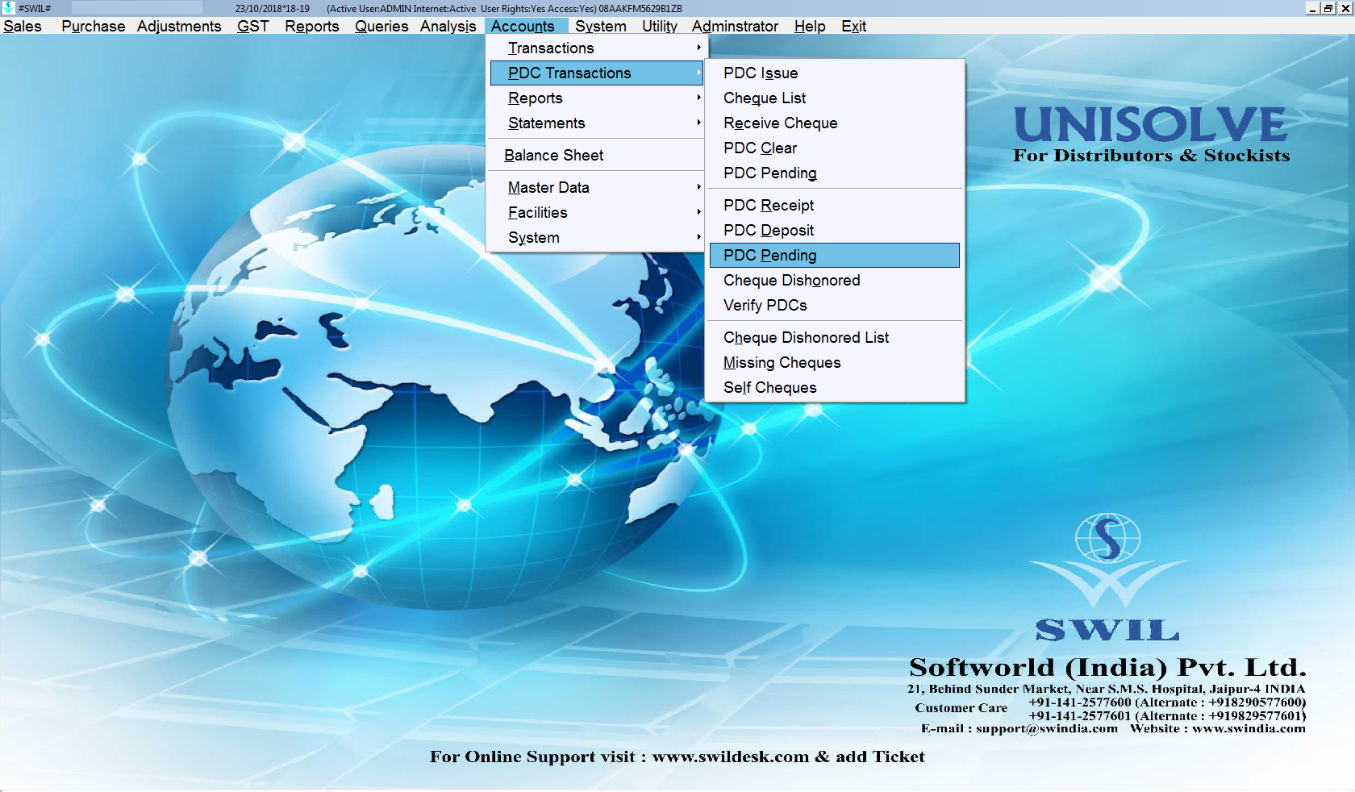Open the GST menu
The width and height of the screenshot is (1355, 792).
252,27
